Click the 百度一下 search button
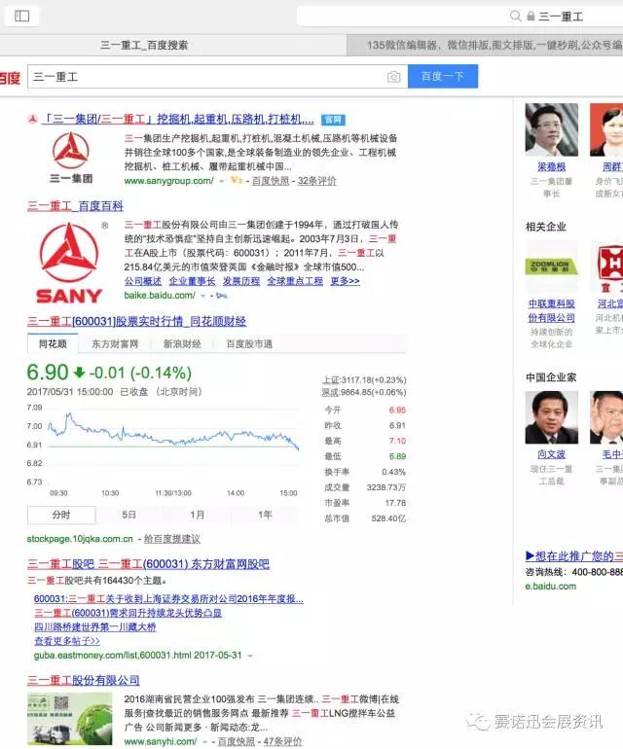Screen dimensions: 623x749 point(443,77)
